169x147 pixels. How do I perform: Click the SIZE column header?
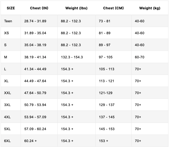[x=11, y=8]
